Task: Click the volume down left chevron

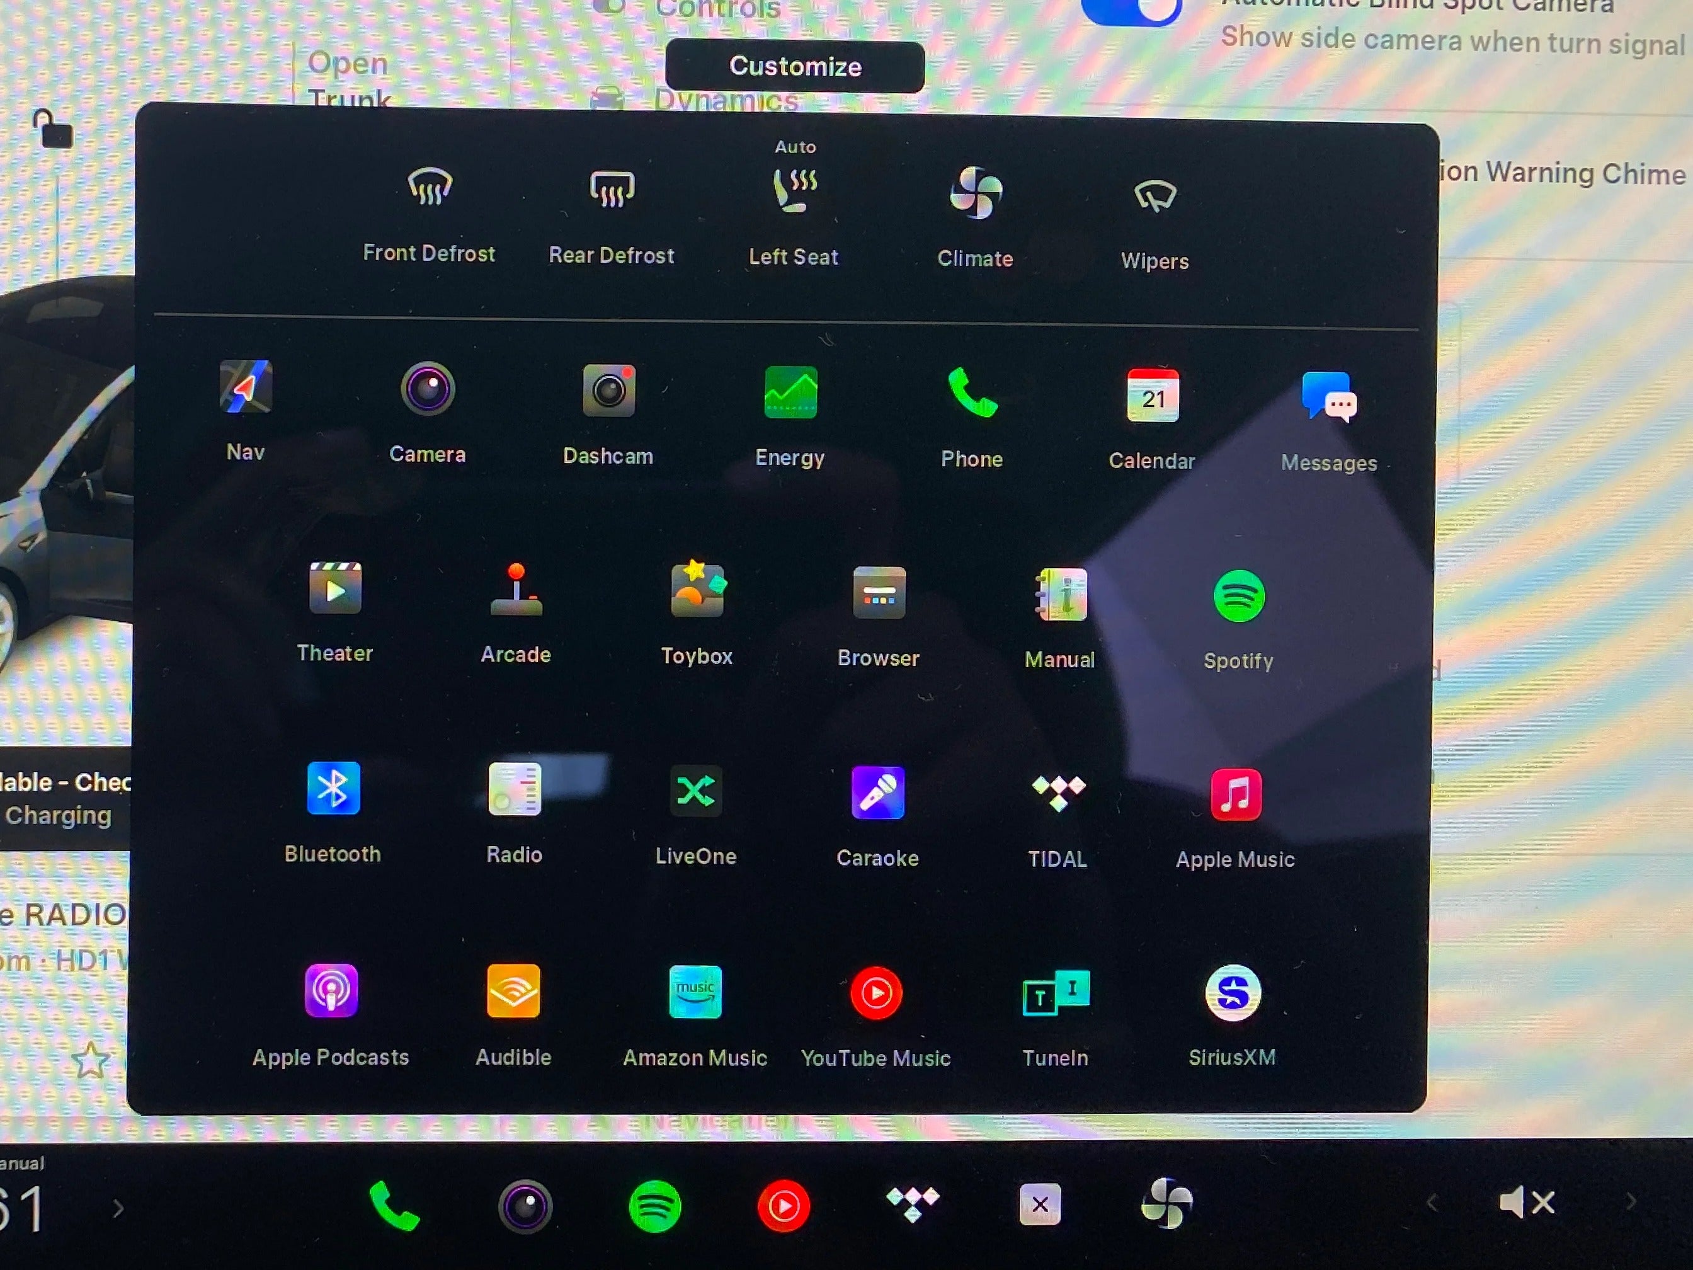Action: [x=1432, y=1204]
